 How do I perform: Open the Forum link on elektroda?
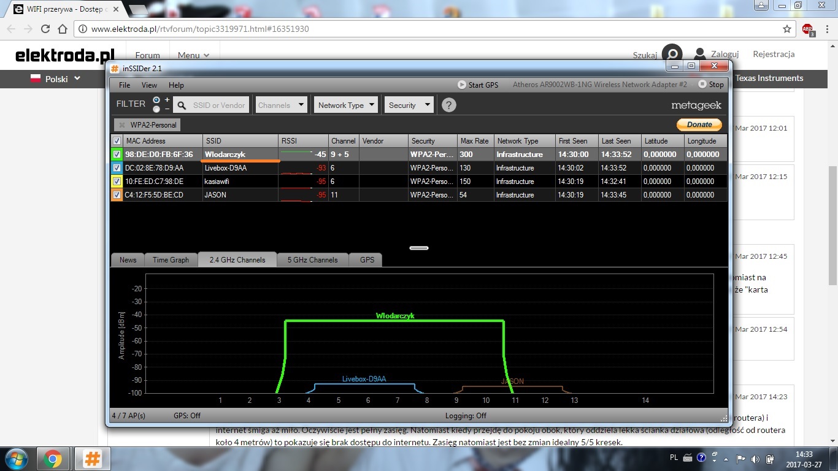147,55
